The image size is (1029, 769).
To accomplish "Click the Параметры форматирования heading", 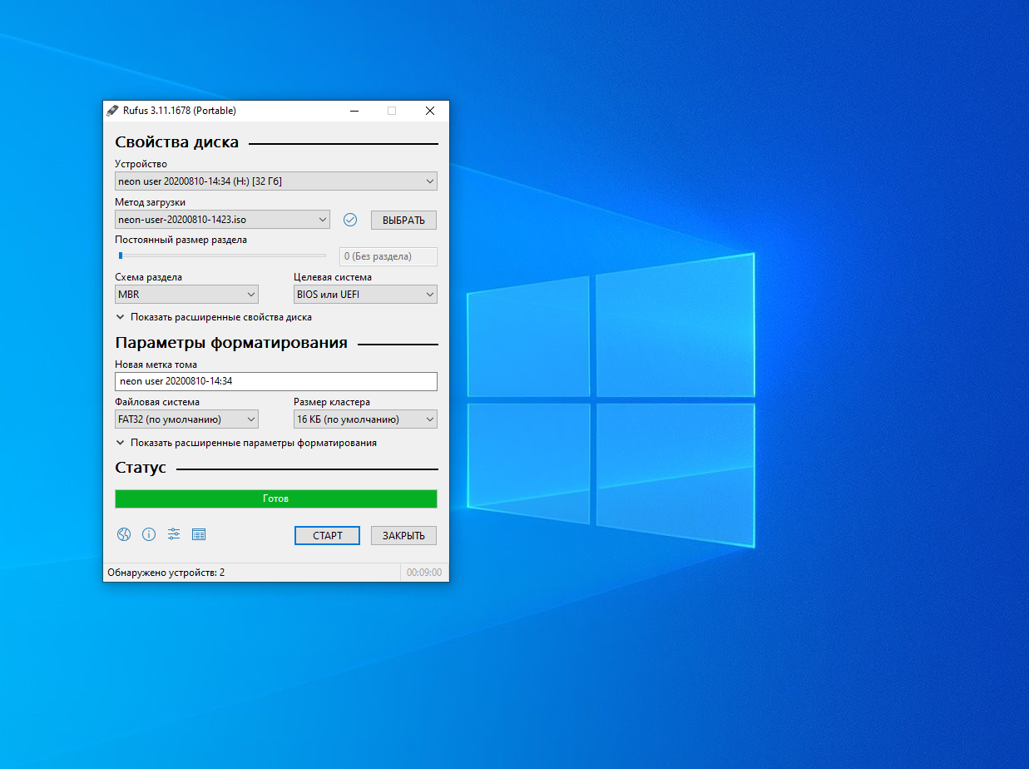I will click(x=231, y=343).
